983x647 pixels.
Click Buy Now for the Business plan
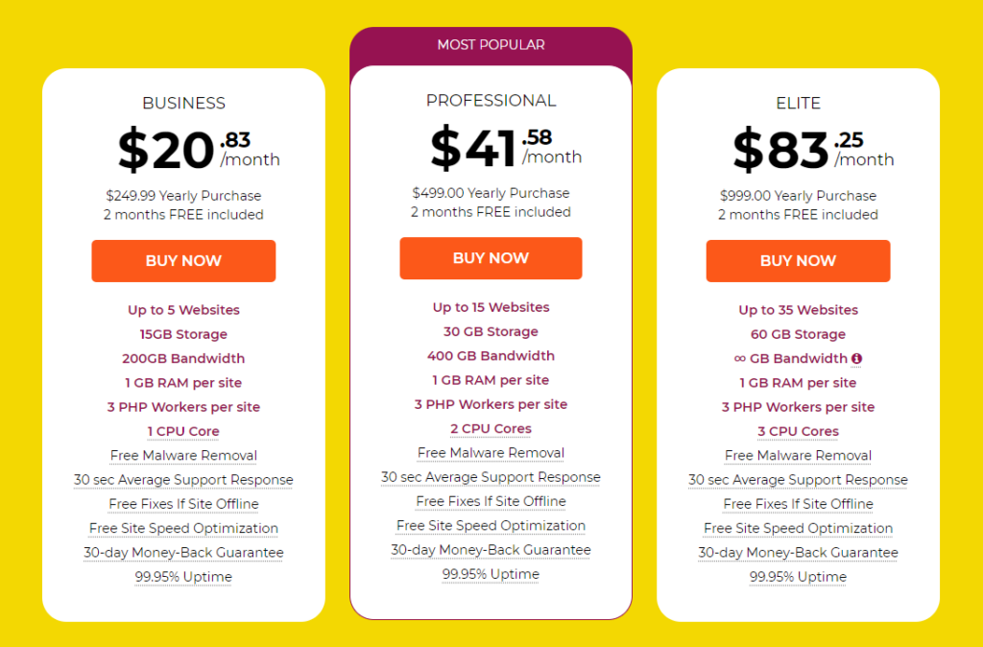183,261
